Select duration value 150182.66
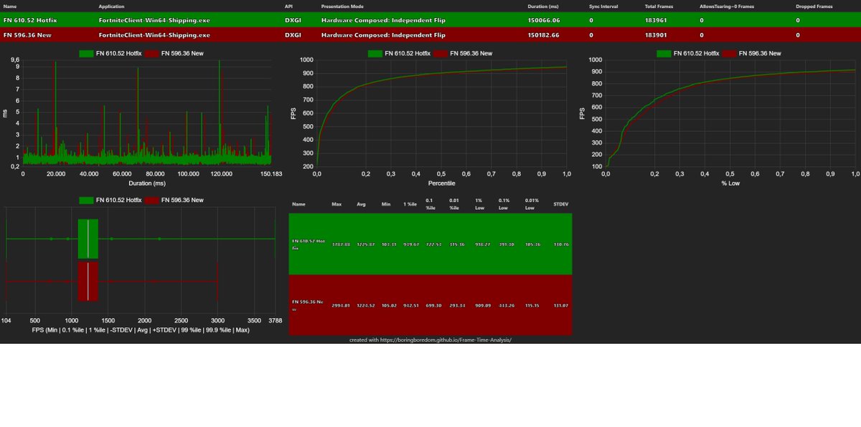Viewport: 861px width, 427px height. tap(543, 34)
